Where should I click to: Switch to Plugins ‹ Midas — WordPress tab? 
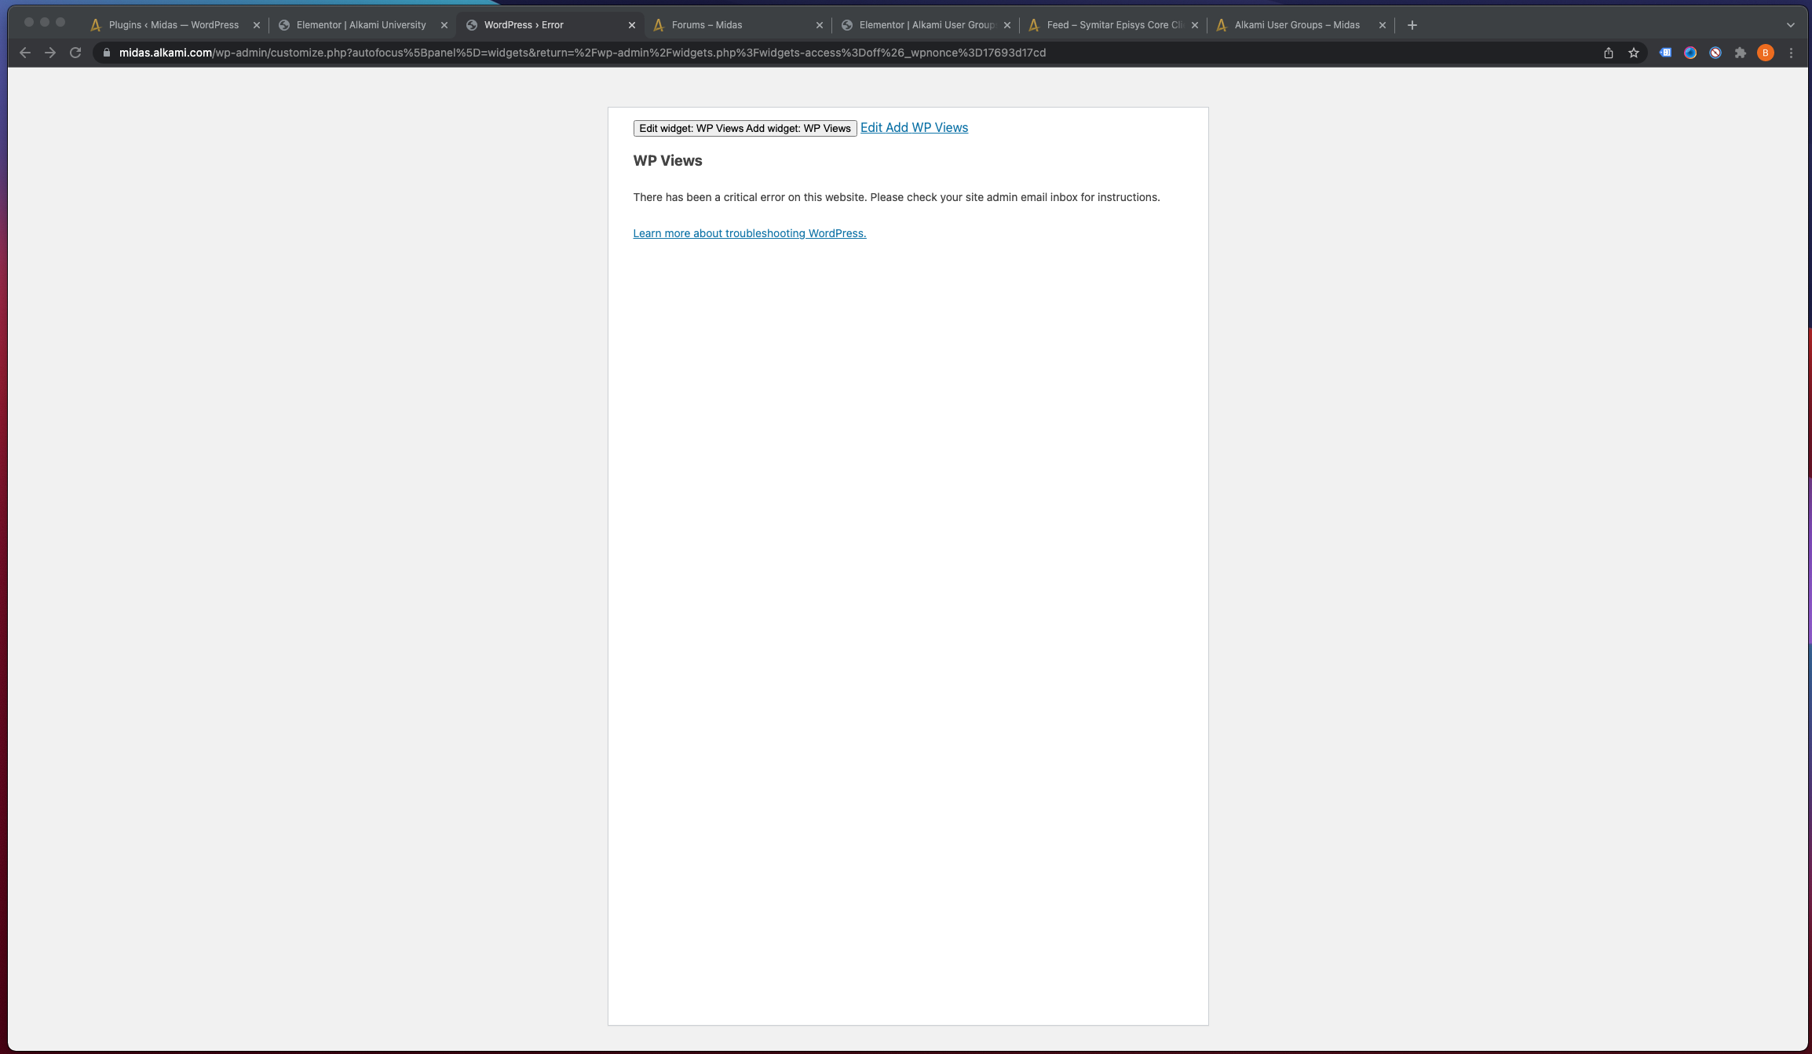coord(174,25)
